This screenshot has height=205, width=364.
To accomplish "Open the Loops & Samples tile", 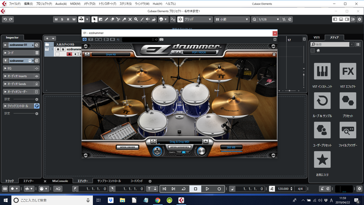I will pos(322,101).
